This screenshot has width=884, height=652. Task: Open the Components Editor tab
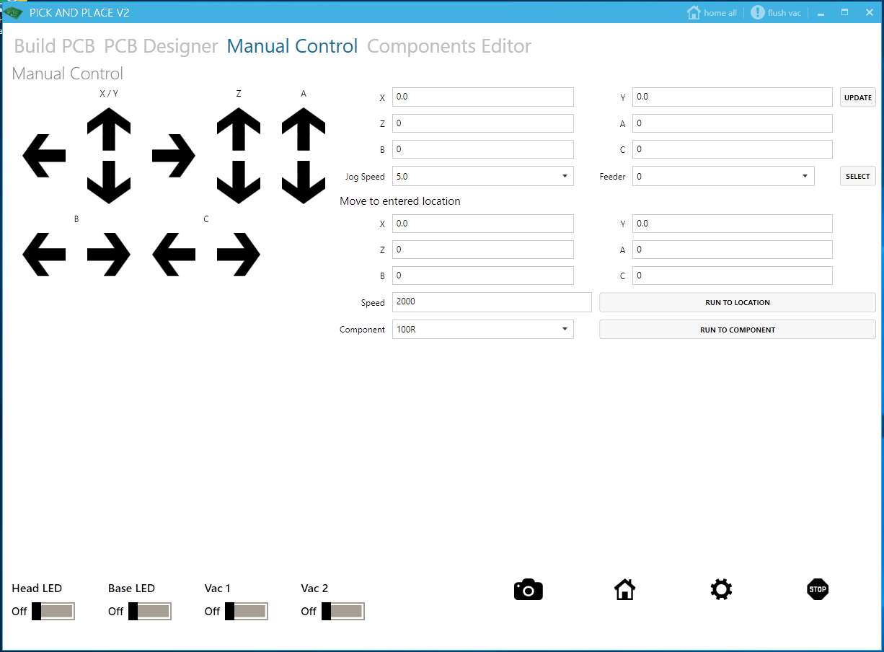point(448,45)
